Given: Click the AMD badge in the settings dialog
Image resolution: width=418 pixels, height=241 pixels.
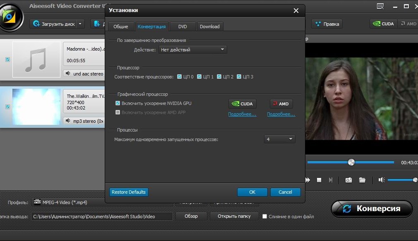Looking at the screenshot, I should point(281,104).
